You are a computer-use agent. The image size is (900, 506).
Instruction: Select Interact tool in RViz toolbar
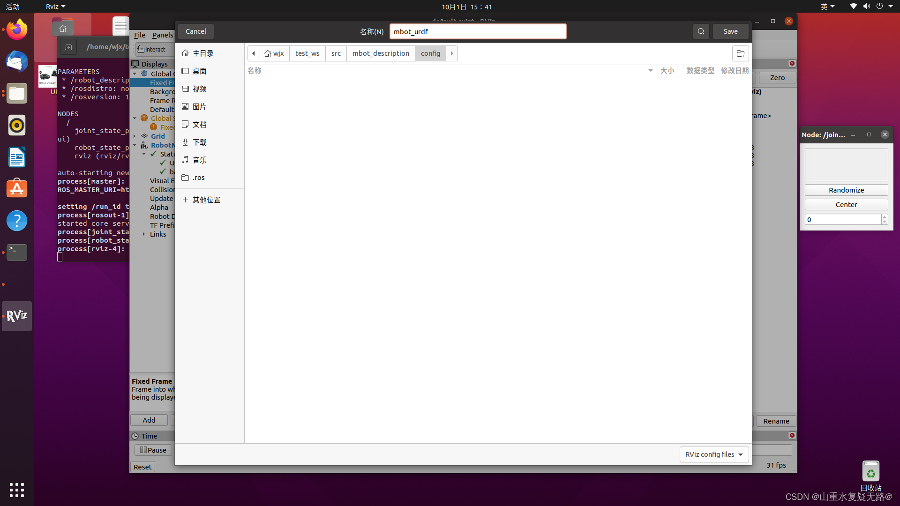click(x=151, y=49)
